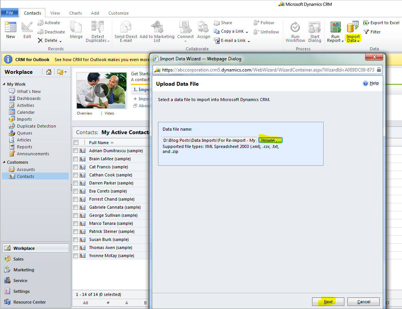Open Dashboards in the Workplace navigation
Image resolution: width=402 pixels, height=309 pixels.
click(28, 98)
